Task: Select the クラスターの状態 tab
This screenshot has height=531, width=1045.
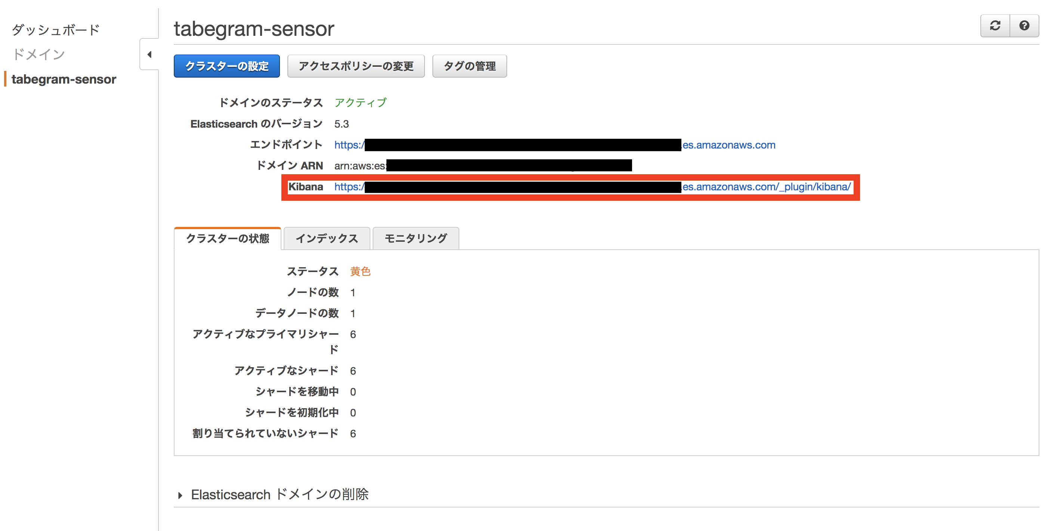Action: pyautogui.click(x=227, y=238)
